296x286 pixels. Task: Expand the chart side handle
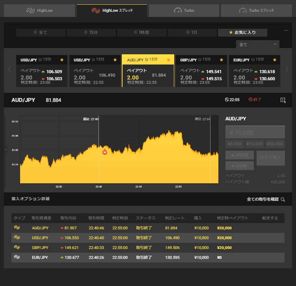click(6, 149)
